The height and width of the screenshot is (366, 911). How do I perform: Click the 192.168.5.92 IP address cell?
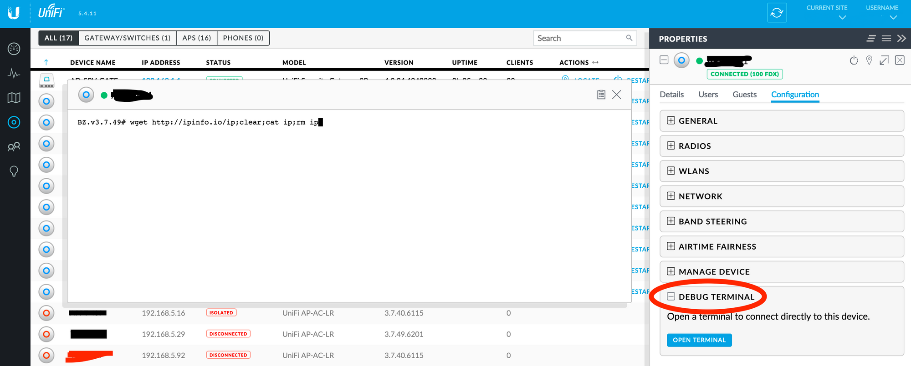[164, 356]
